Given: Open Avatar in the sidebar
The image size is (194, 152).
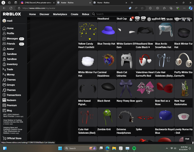Looking at the screenshot, I should [8, 49].
